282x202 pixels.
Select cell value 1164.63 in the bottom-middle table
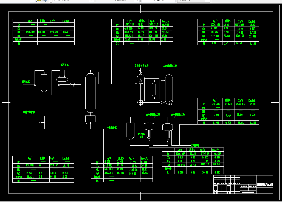tap(133, 166)
